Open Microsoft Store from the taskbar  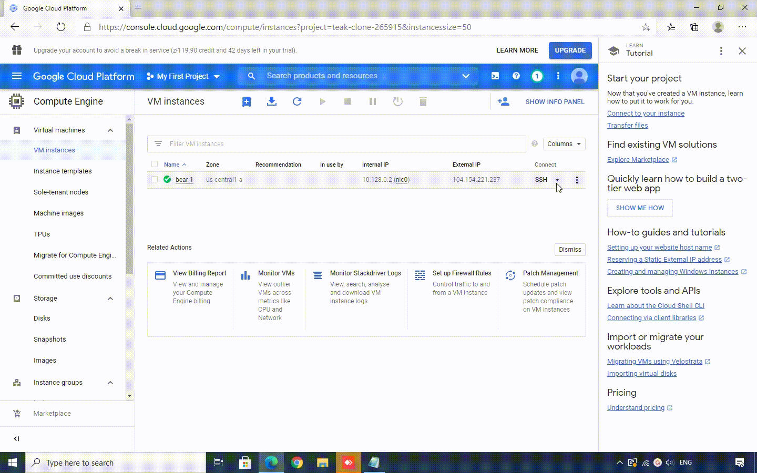[245, 462]
